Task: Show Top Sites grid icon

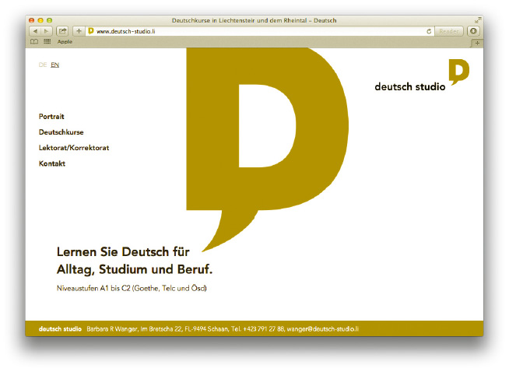Action: pyautogui.click(x=47, y=41)
